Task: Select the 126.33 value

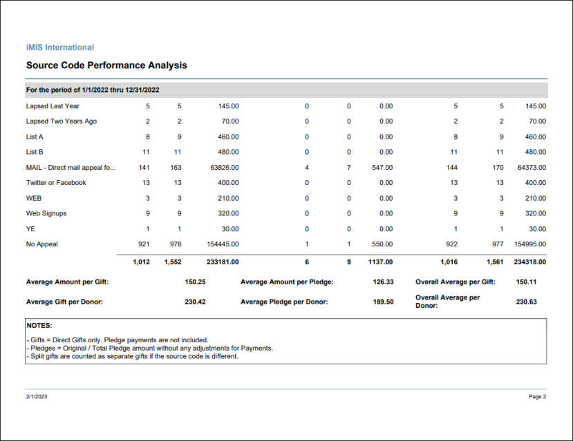Action: pyautogui.click(x=384, y=282)
